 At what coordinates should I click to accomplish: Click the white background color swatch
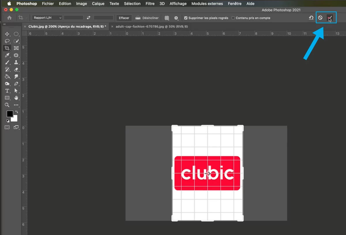(x=14, y=119)
